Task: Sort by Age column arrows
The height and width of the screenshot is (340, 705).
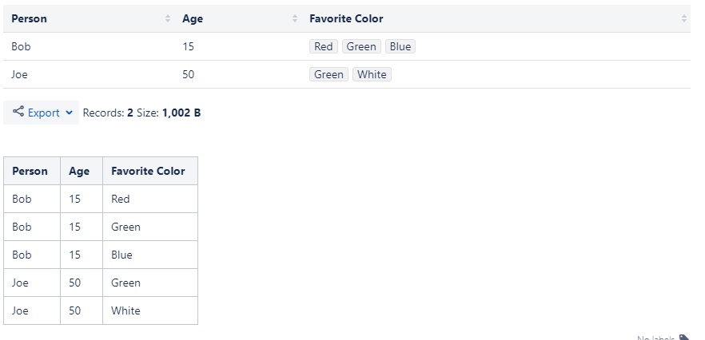Action: 295,18
